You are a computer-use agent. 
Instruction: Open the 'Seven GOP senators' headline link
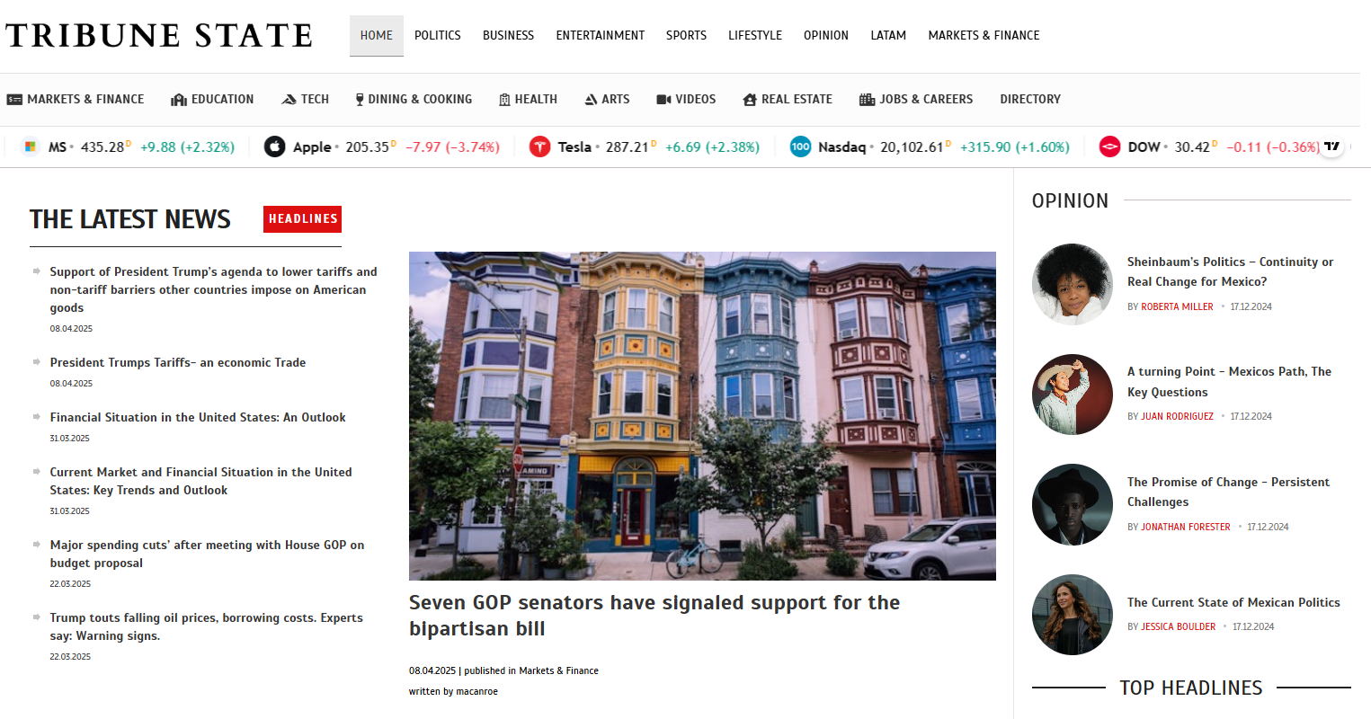tap(654, 615)
